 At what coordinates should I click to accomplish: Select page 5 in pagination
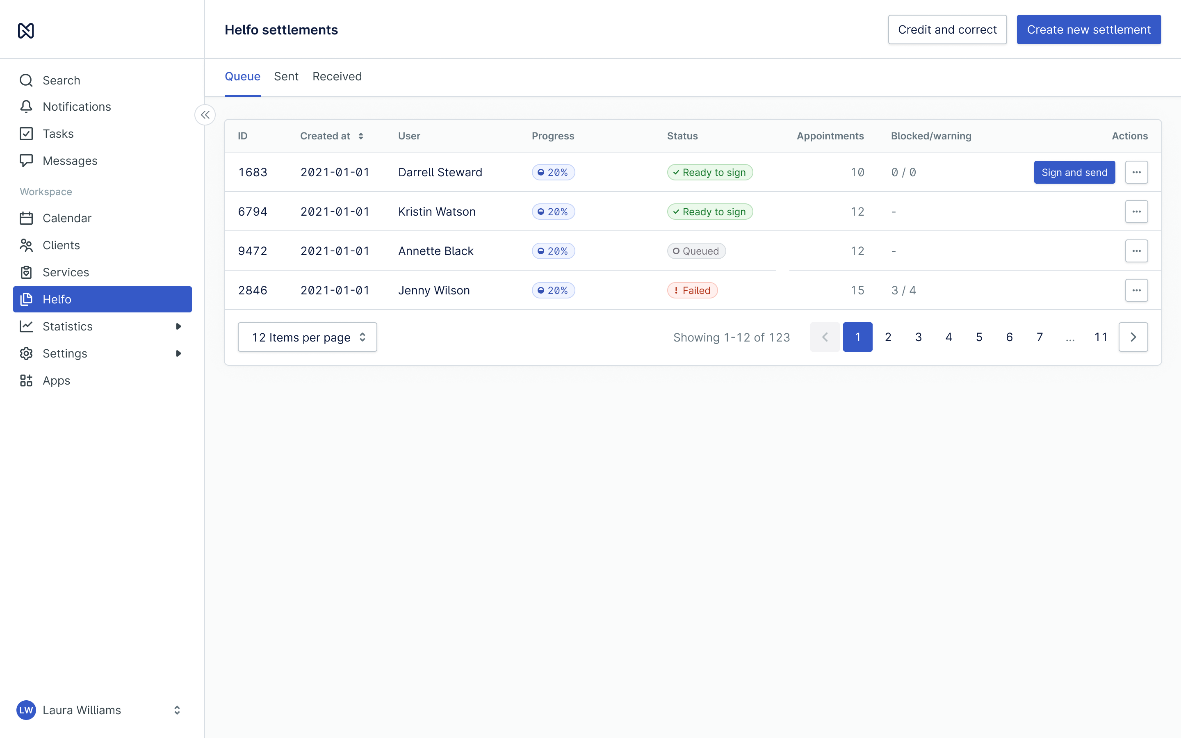979,337
